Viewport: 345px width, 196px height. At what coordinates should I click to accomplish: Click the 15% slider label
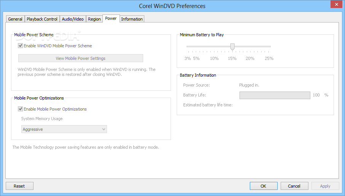click(x=232, y=58)
